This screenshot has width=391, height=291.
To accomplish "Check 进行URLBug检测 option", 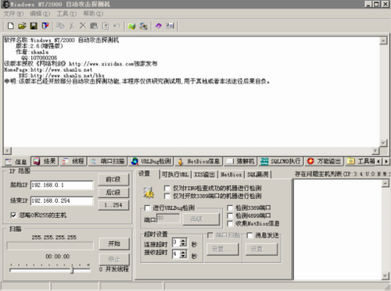I will pyautogui.click(x=147, y=208).
